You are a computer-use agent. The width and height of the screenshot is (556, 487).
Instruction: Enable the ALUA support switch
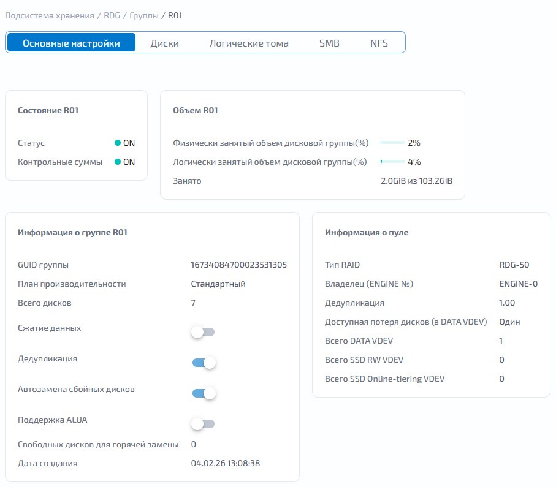[x=203, y=424]
